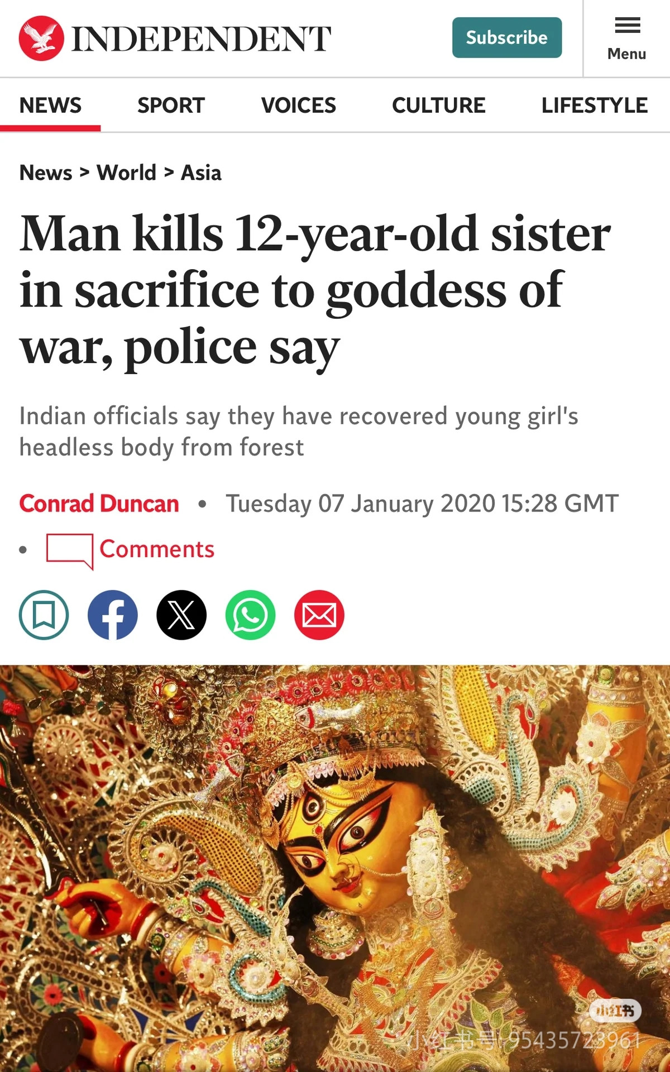
Task: Share the article by email icon
Action: click(x=319, y=615)
